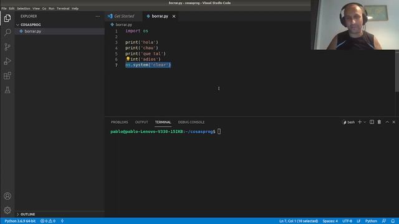This screenshot has height=224, width=399.
Task: Open the Search view in activity bar
Action: click(x=7, y=32)
